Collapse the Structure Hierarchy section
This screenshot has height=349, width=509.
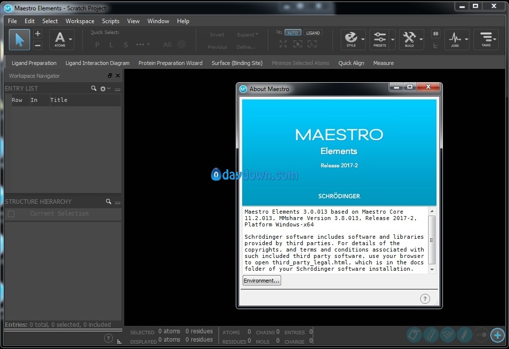coord(117,202)
